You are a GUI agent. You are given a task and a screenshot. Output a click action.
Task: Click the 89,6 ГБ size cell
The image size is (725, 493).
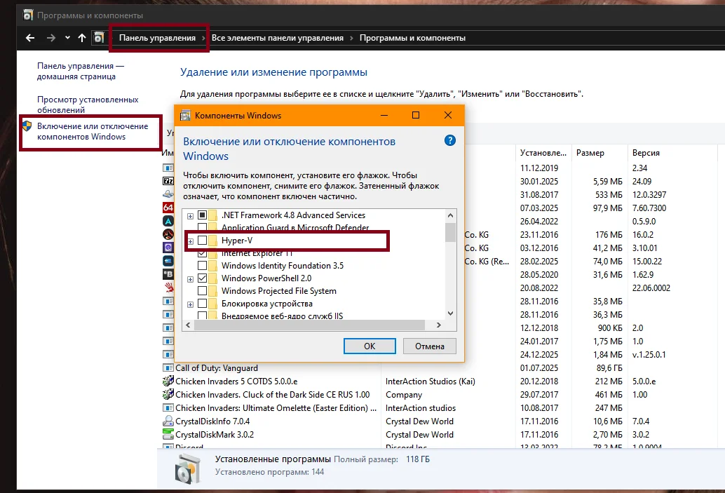[x=609, y=368]
